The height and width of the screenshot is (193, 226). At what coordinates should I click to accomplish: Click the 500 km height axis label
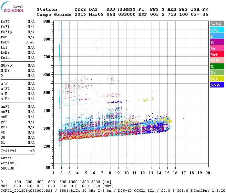[x=47, y=93]
